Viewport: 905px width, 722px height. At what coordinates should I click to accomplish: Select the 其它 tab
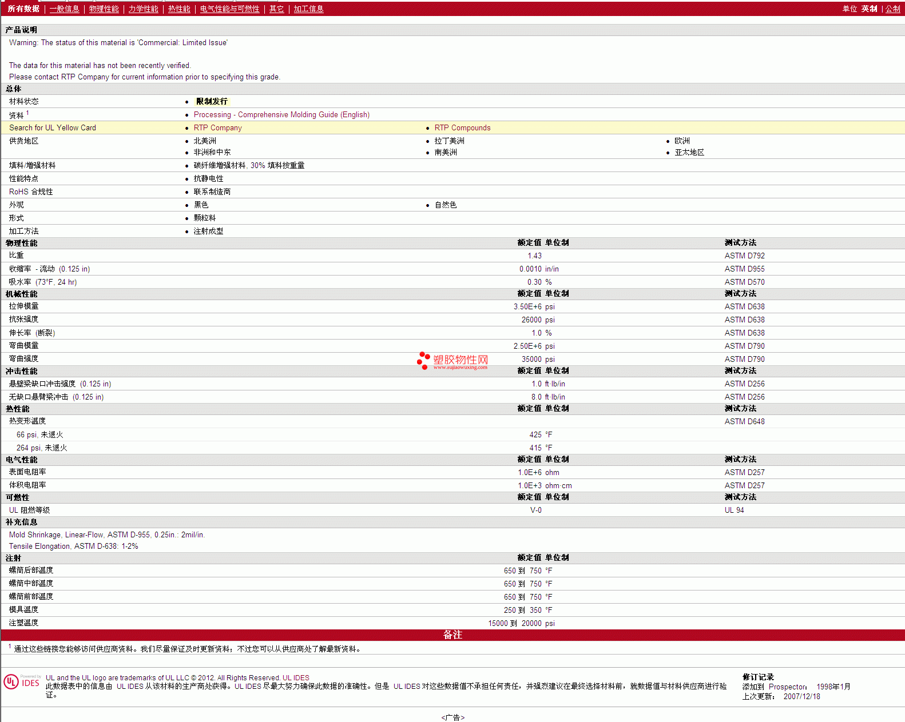point(276,9)
